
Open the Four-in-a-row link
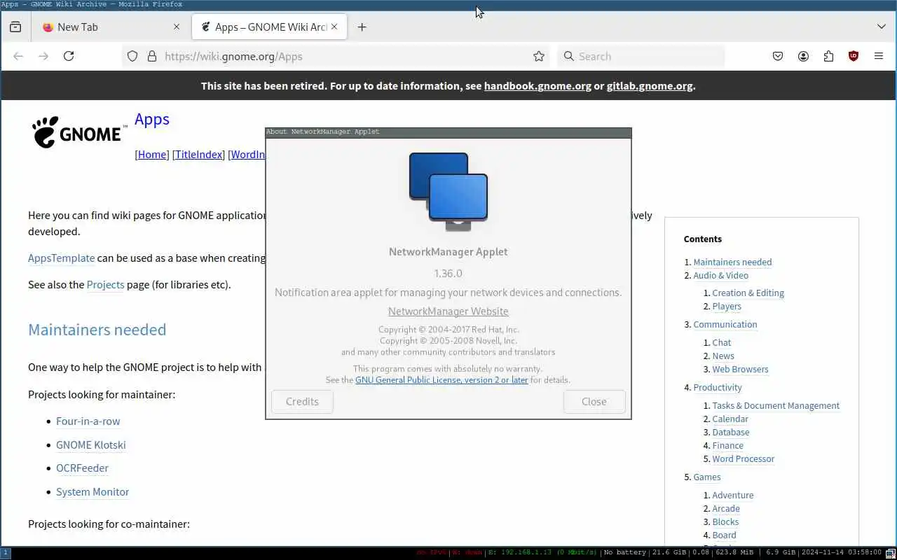tap(88, 421)
